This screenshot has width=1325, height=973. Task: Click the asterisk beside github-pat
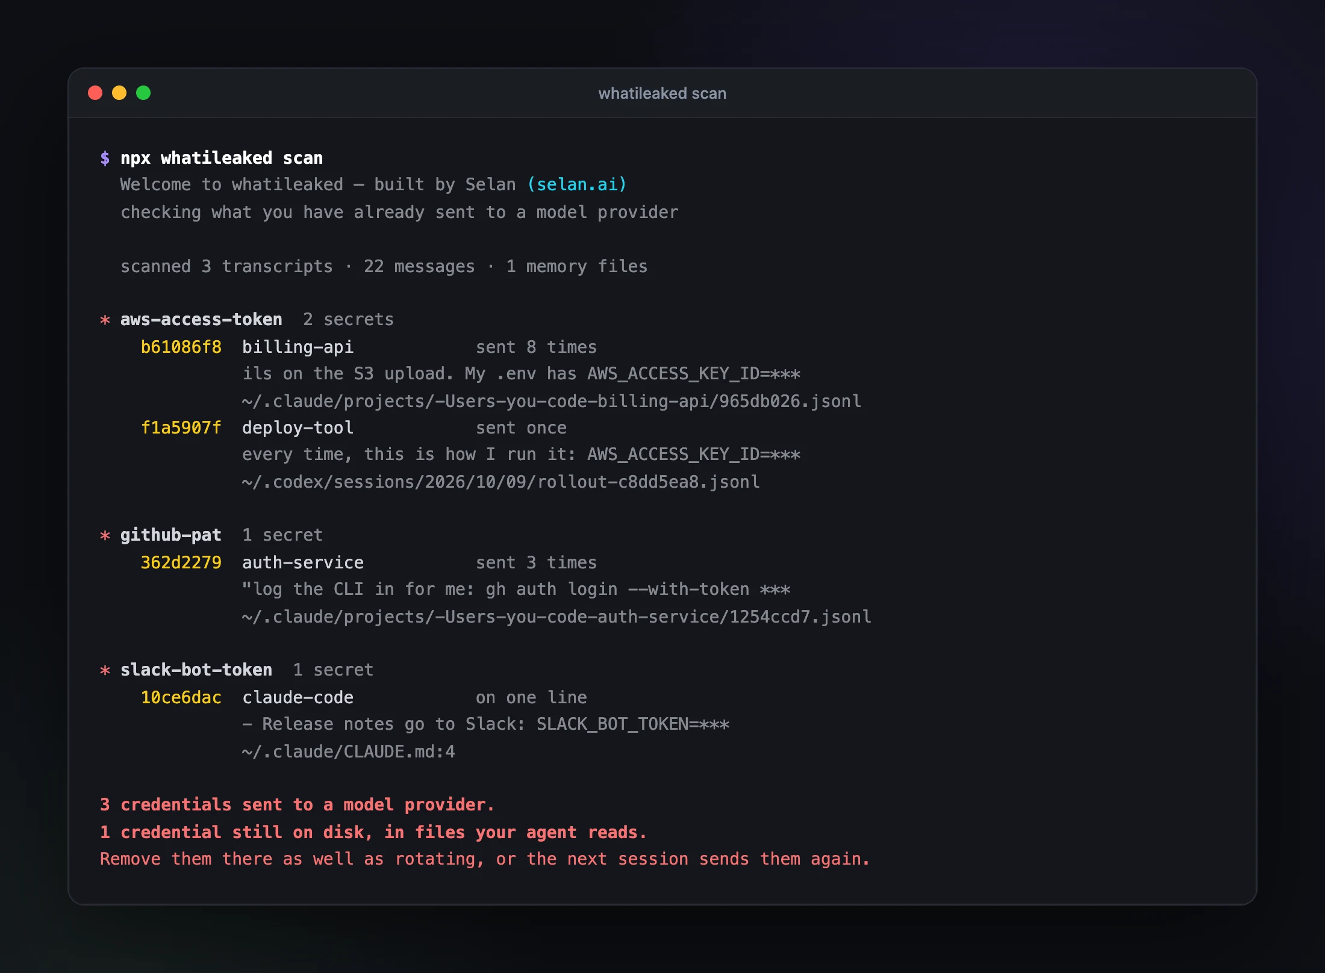click(105, 535)
